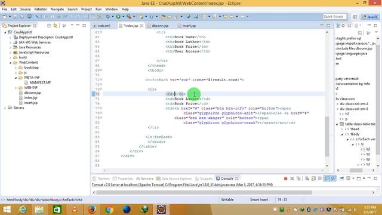The width and height of the screenshot is (382, 215).
Task: Open the Project menu
Action: click(x=86, y=10)
